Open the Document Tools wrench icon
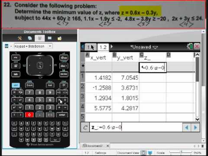Screen dimensions: 208x156 [20, 38]
